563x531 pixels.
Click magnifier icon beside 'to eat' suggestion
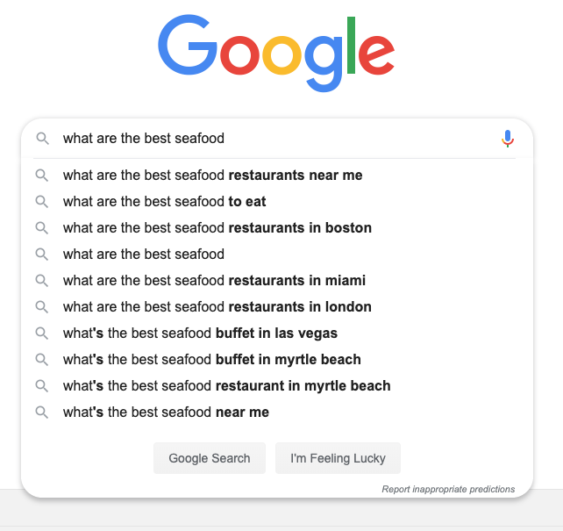[41, 202]
